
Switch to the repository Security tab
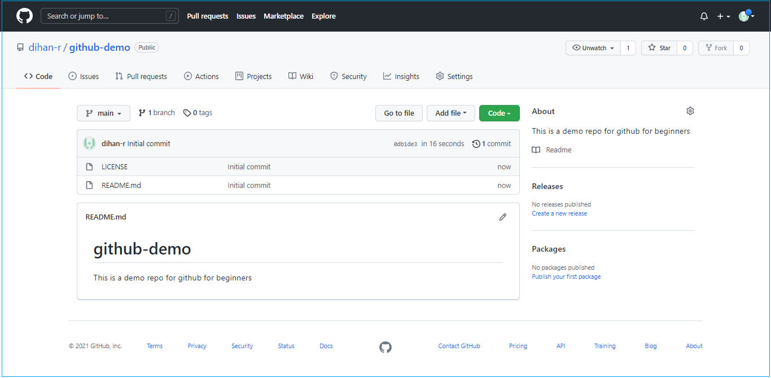[348, 76]
